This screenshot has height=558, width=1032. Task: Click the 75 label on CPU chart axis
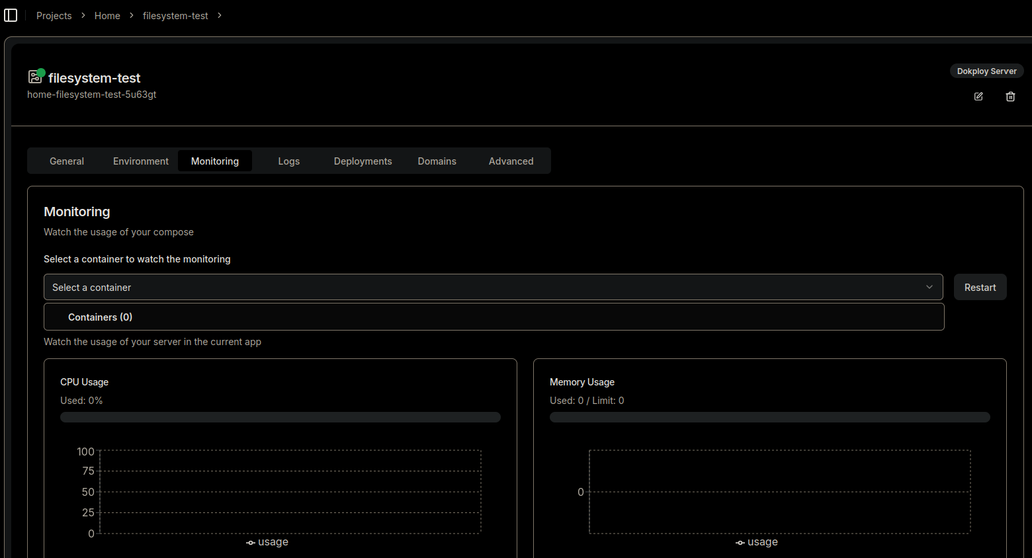pos(88,471)
